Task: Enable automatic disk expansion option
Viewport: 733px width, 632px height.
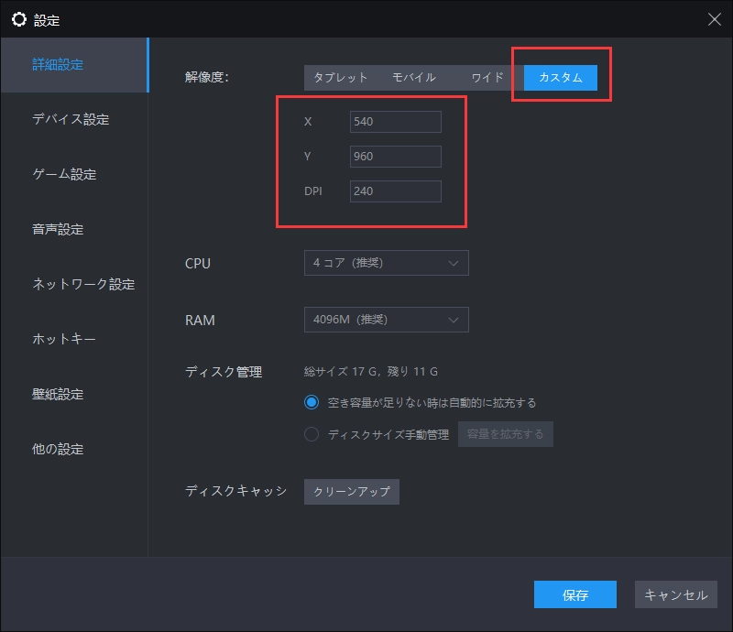Action: [x=312, y=402]
